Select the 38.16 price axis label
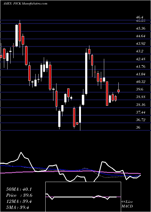The image size is (151, 212). pyautogui.click(x=141, y=104)
